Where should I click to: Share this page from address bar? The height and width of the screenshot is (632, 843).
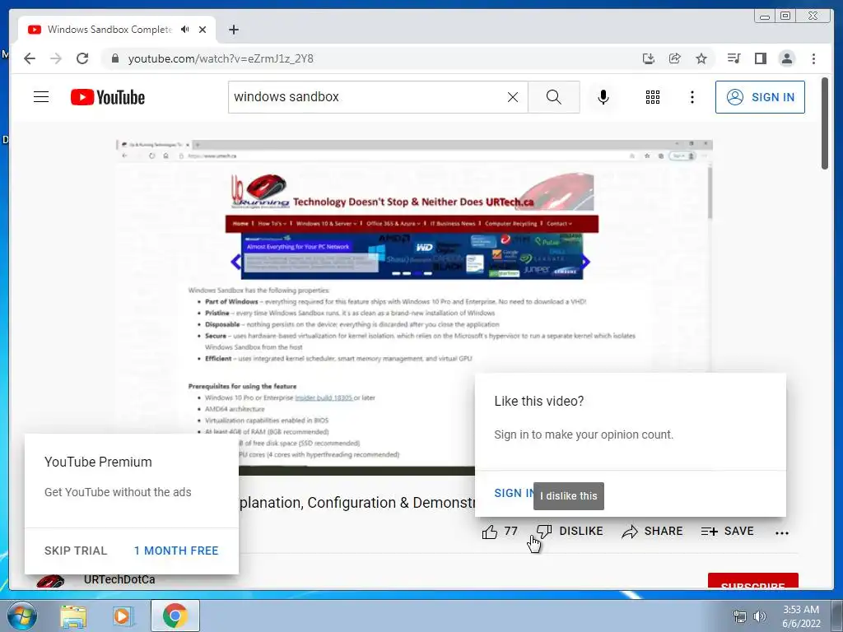pyautogui.click(x=675, y=58)
